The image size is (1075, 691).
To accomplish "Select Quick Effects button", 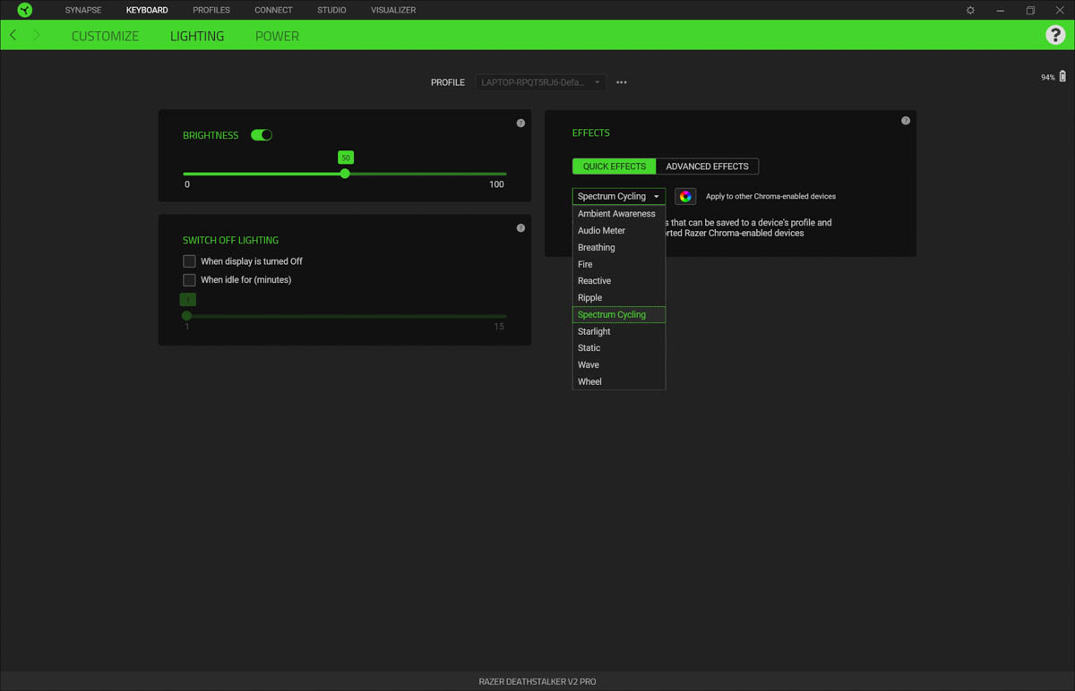I will (615, 166).
